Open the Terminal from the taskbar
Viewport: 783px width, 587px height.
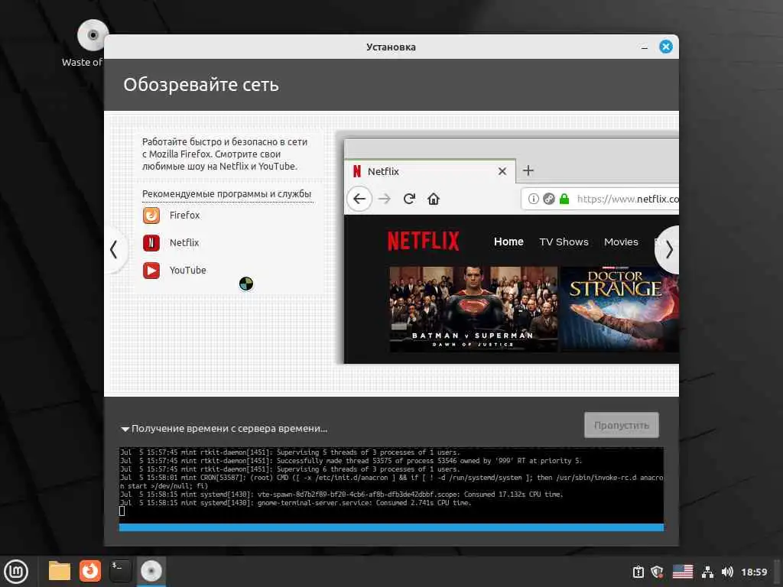tap(120, 571)
